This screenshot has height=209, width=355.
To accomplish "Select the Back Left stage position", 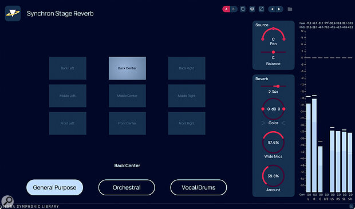I will click(68, 68).
